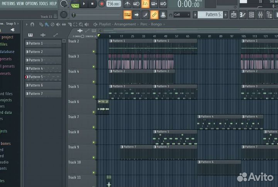Viewport: 278px width, 187px height.
Task: Mute Track 7 using its green light
Action: pos(93,127)
